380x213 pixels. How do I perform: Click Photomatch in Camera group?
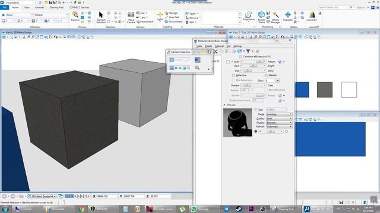coord(145,22)
